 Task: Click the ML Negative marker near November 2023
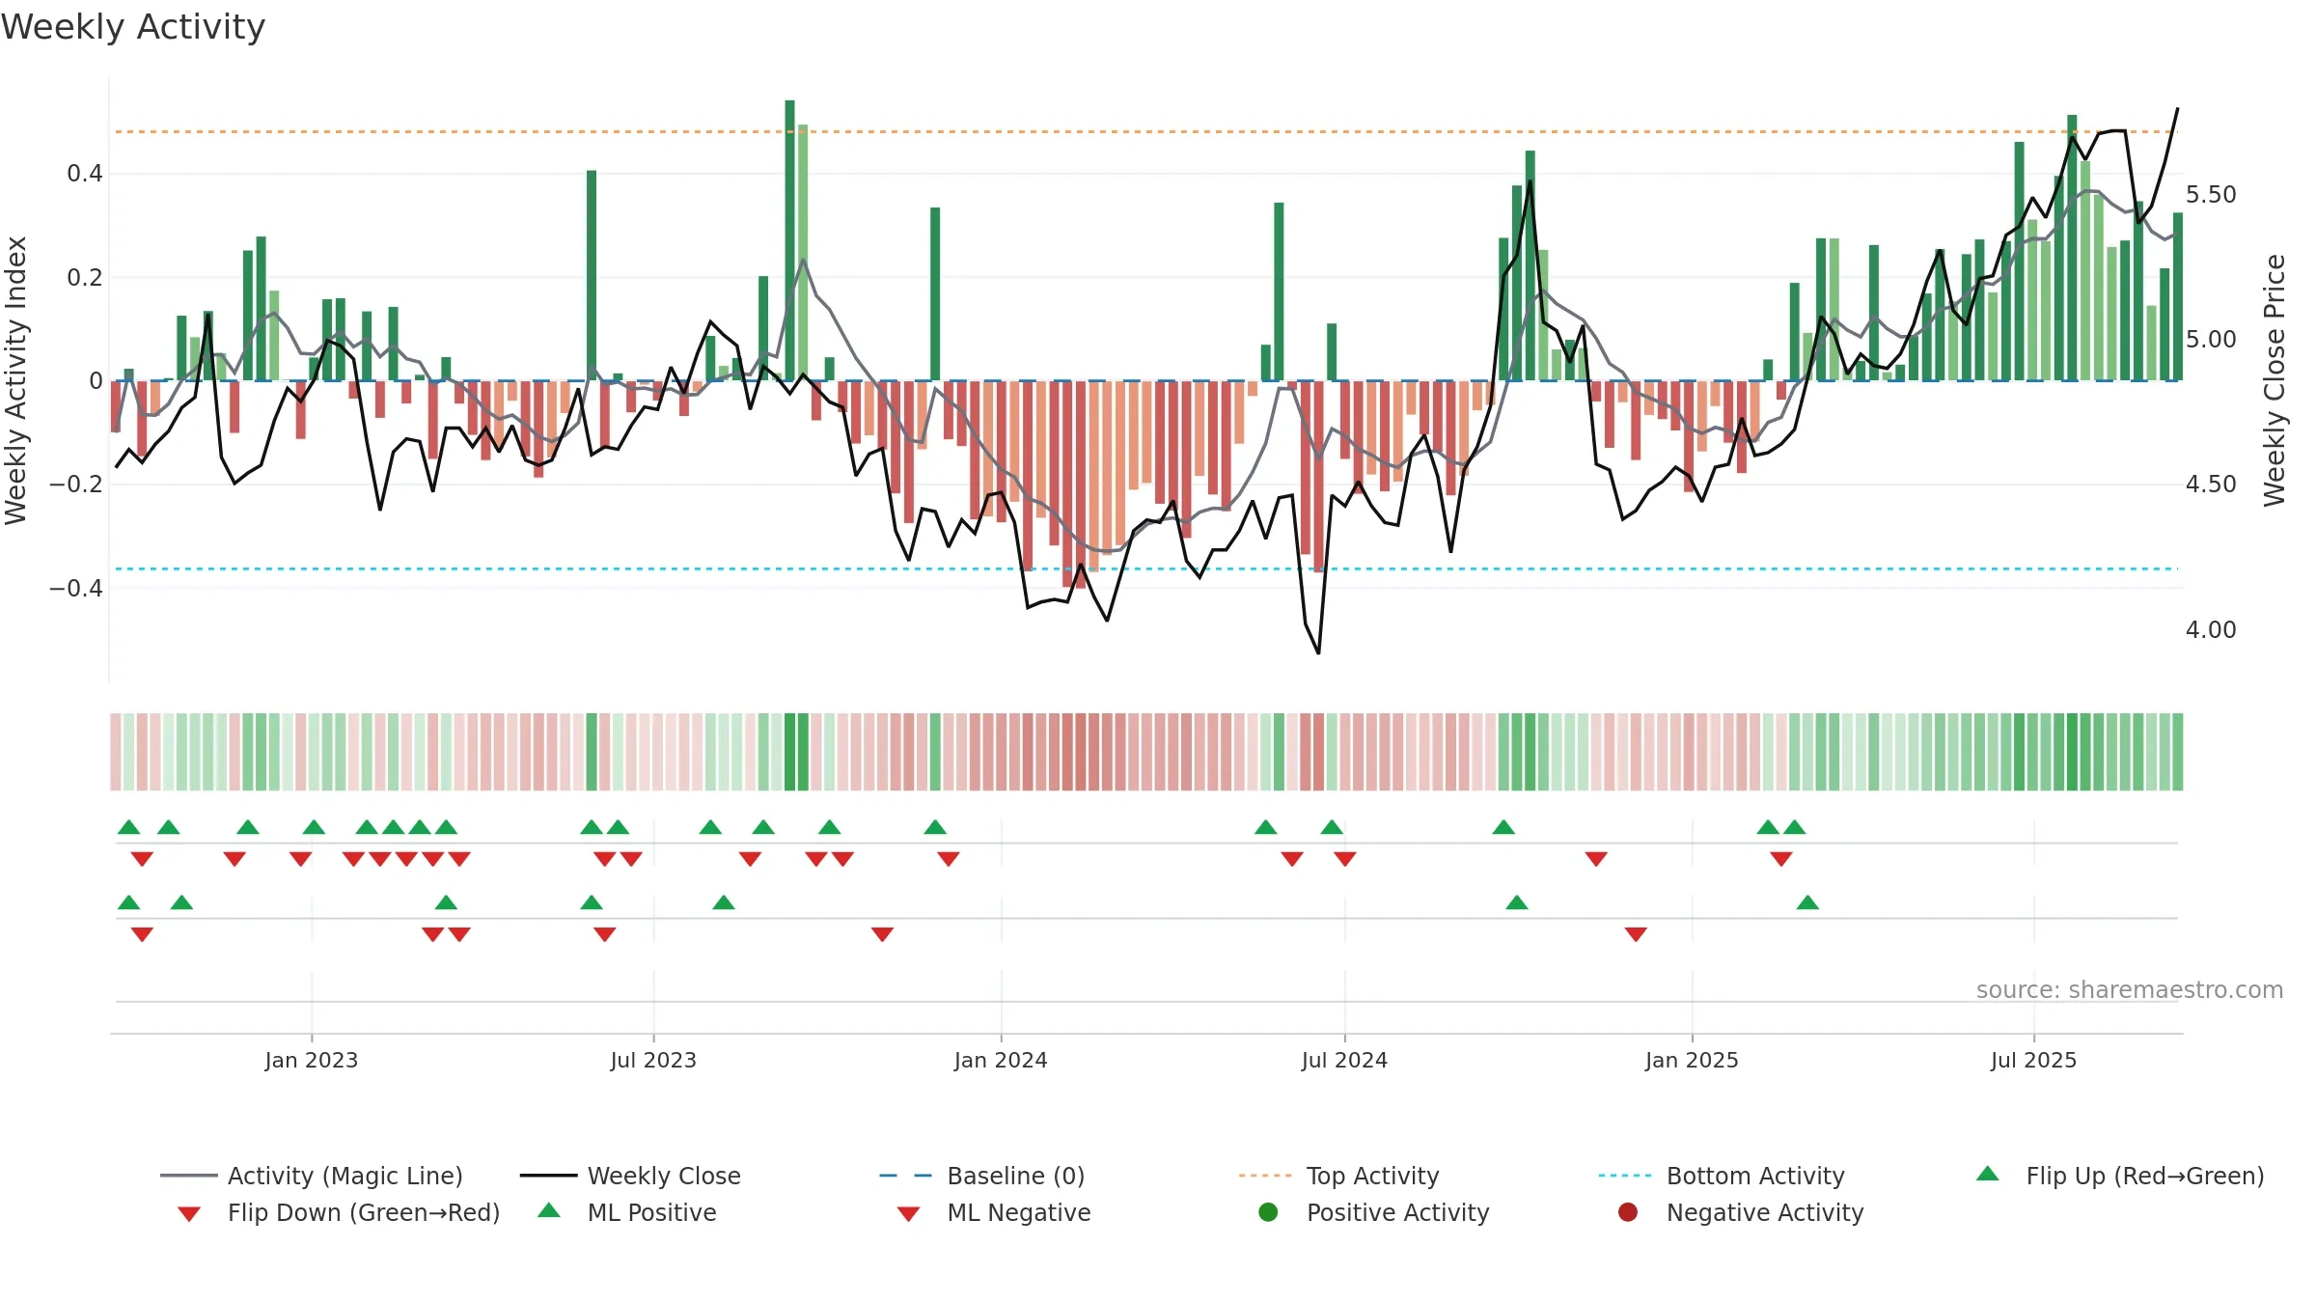[x=882, y=934]
